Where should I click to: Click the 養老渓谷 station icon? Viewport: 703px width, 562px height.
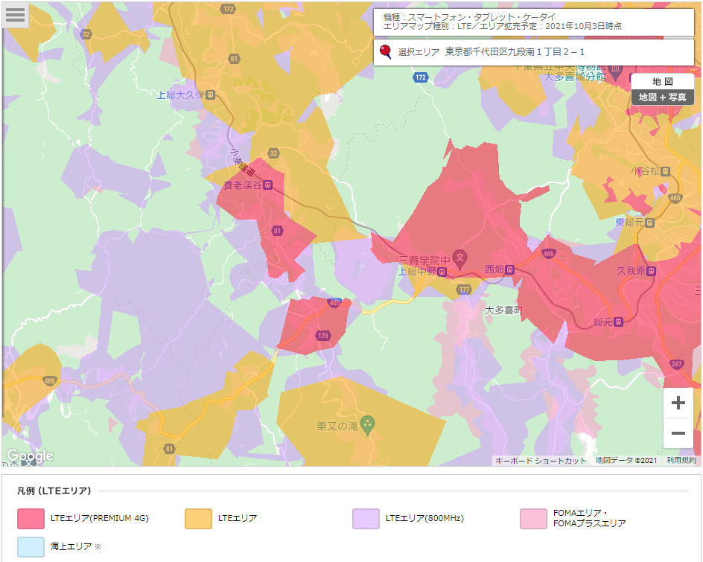point(267,185)
